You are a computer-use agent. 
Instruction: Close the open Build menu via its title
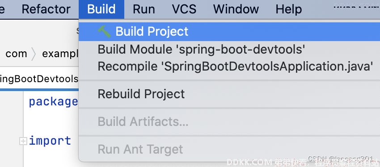[101, 9]
